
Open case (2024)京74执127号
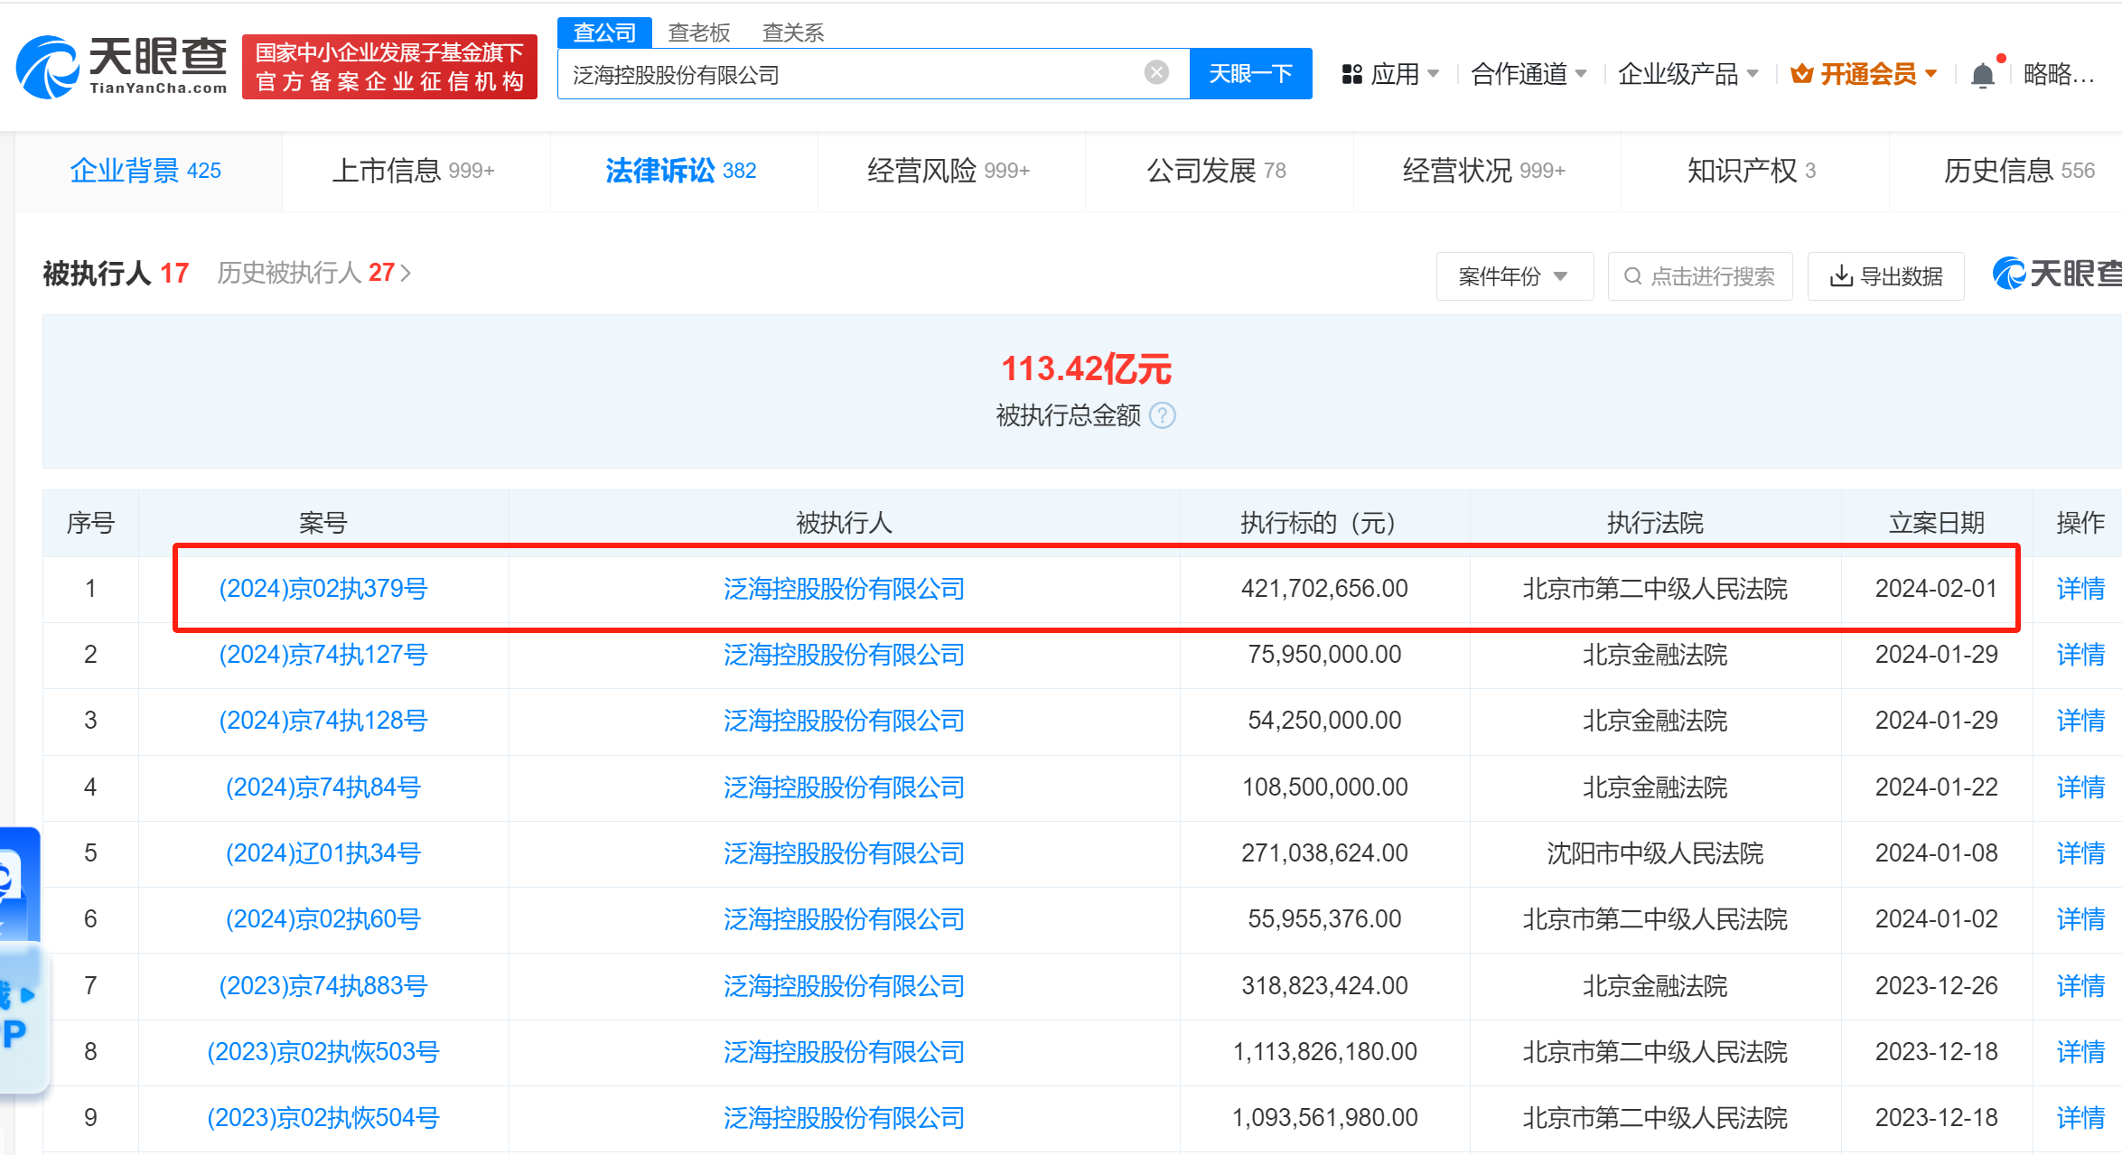coord(323,655)
